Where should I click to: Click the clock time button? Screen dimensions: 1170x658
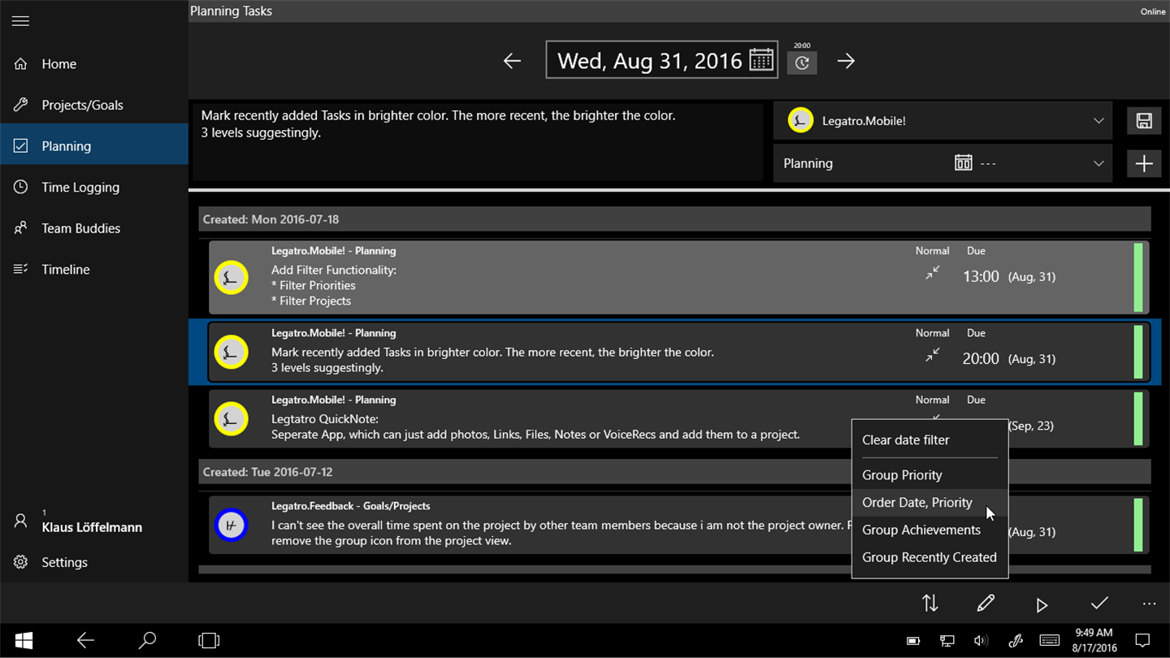(x=802, y=63)
